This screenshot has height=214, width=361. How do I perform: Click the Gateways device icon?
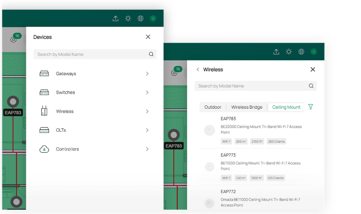(x=45, y=74)
